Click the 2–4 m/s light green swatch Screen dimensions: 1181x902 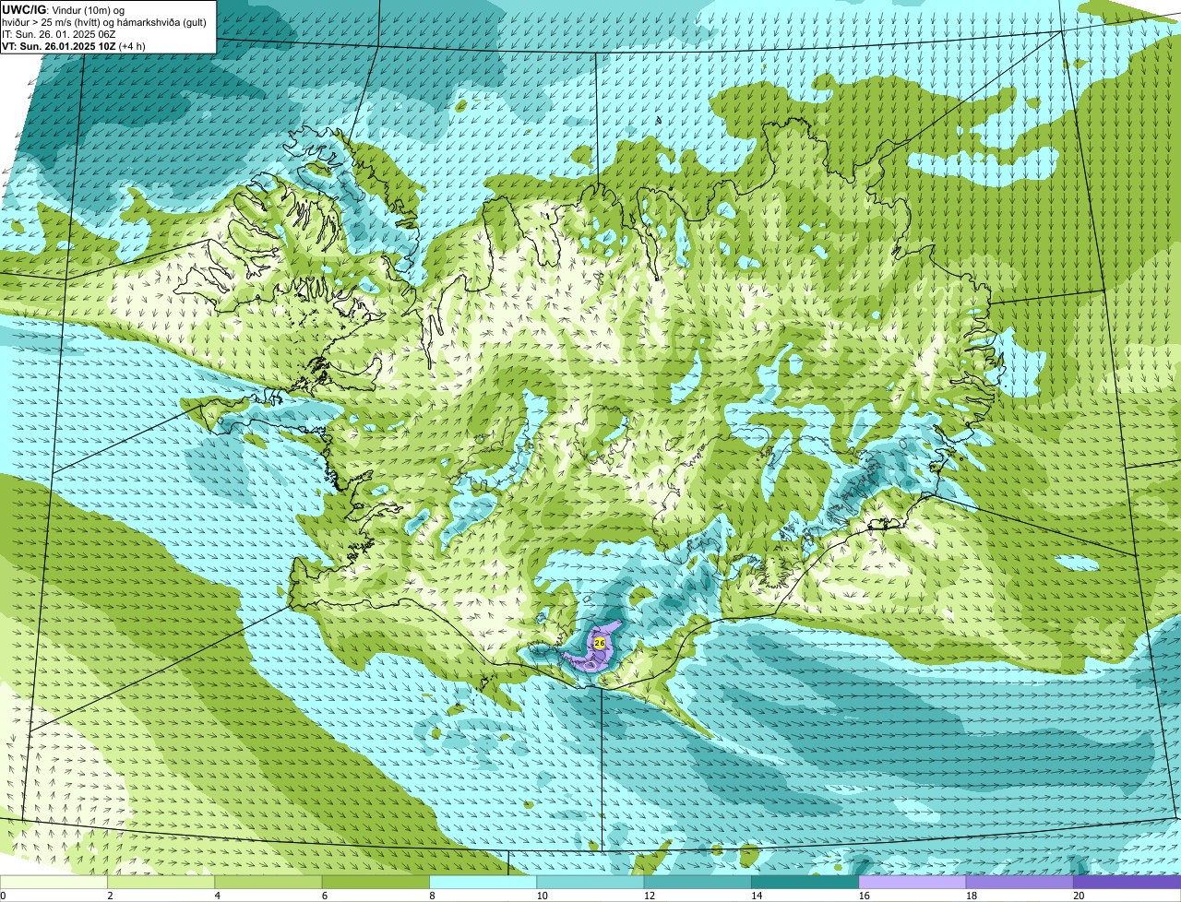click(x=161, y=882)
